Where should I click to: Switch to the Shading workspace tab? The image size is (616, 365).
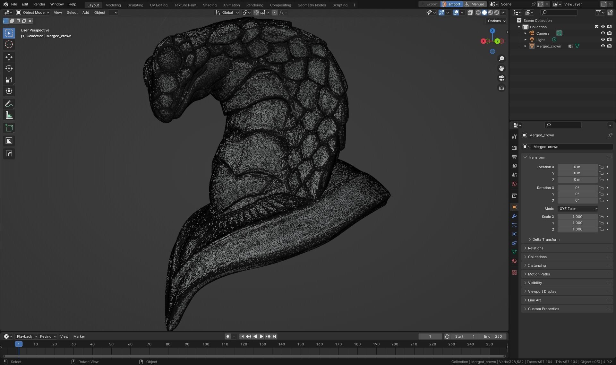coord(210,5)
